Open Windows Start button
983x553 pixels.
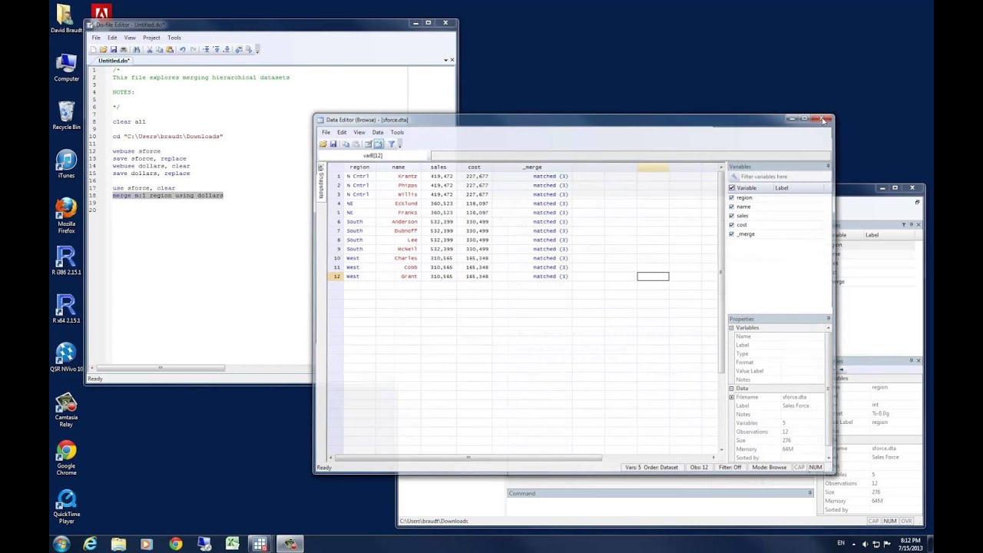61,544
